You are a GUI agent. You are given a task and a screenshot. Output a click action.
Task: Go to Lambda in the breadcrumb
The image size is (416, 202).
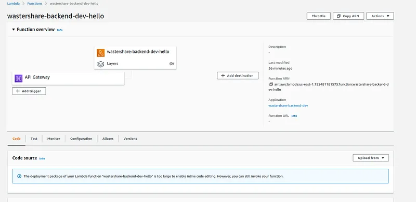13,4
